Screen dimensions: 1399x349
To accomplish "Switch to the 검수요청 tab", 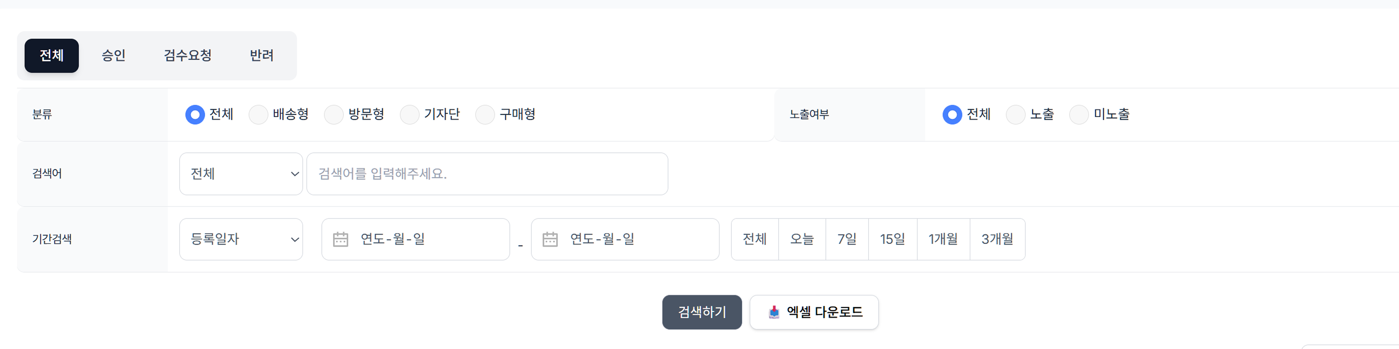I will (x=187, y=55).
